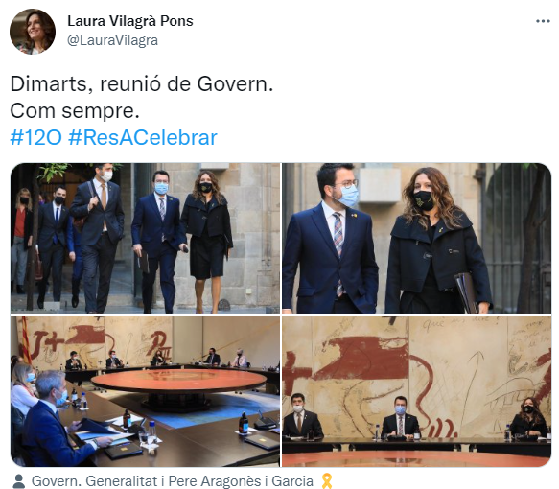This screenshot has width=559, height=489.
Task: Click the man in blue suit in top-left photo
Action: click(x=158, y=243)
